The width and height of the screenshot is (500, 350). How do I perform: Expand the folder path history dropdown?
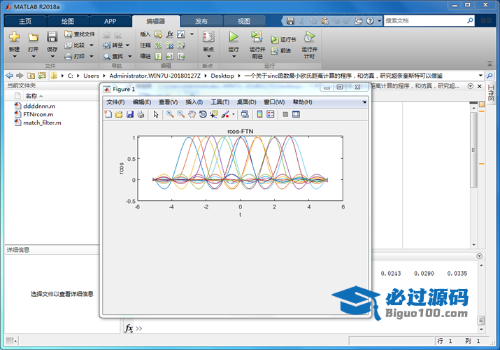tap(480, 76)
